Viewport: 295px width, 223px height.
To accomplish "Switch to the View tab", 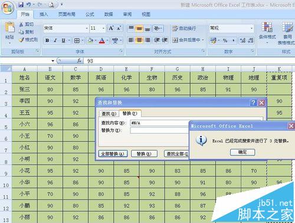I will coord(146,14).
